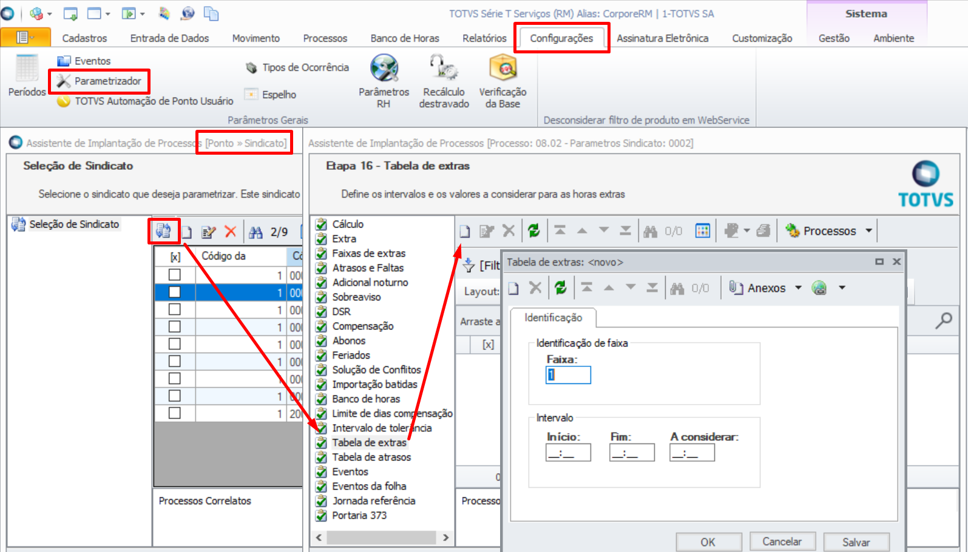Toggle the [x] select-all header in the Sindicato grid

click(x=175, y=257)
